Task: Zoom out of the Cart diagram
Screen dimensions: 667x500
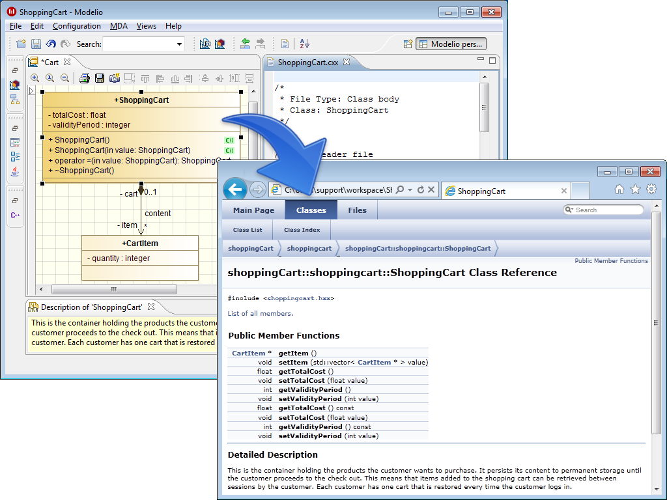Action: pyautogui.click(x=64, y=78)
